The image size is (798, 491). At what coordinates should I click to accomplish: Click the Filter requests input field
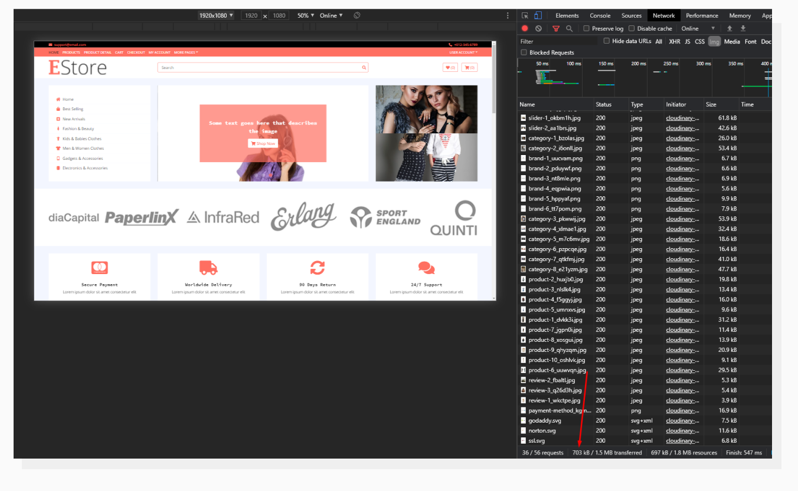[x=555, y=41]
